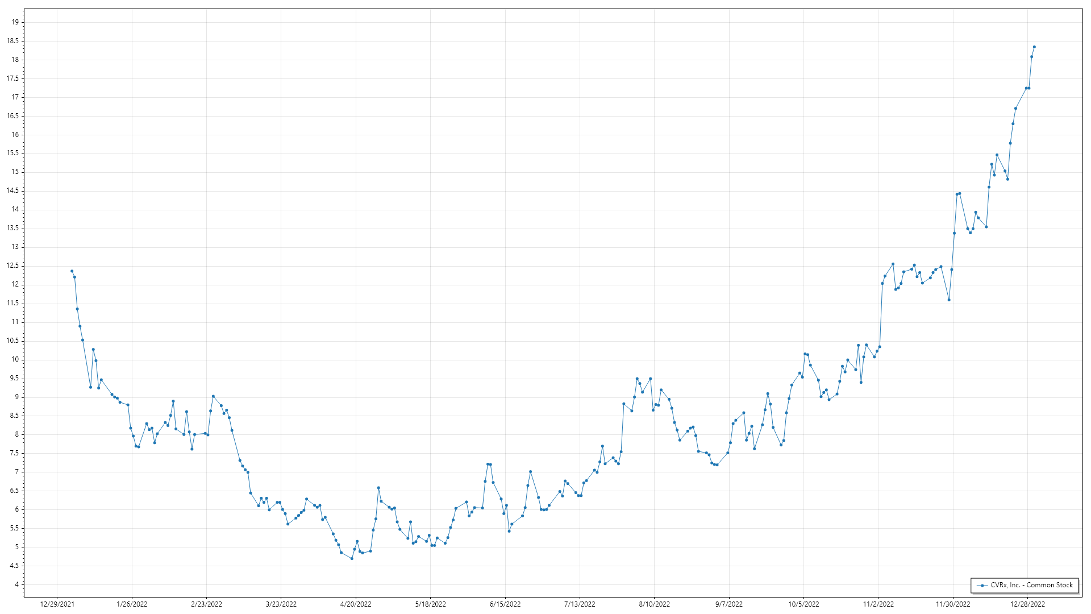Click the 6/15/2022 x-axis date label

pyautogui.click(x=505, y=604)
